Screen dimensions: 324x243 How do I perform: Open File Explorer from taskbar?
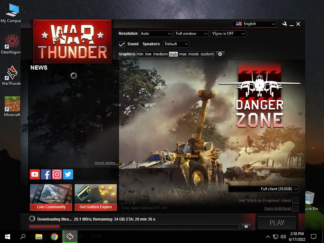[x=39, y=237]
